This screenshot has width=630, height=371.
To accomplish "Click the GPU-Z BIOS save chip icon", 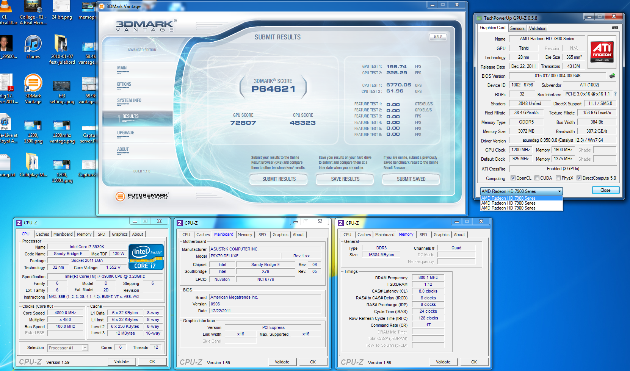I will tap(612, 76).
